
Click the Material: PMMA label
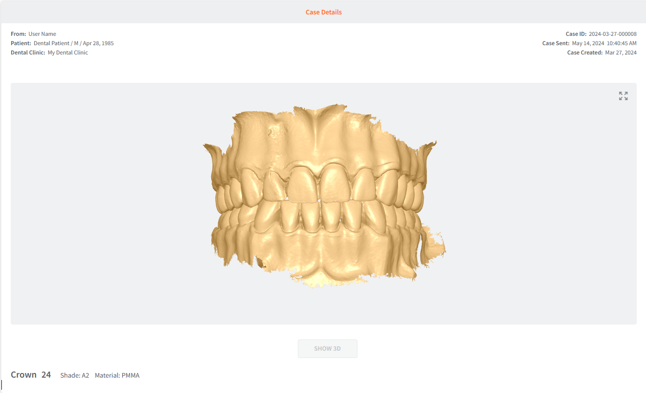117,375
